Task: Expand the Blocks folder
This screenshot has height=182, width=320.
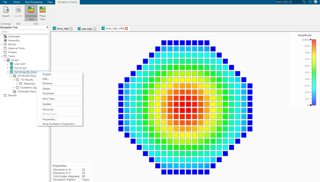Action: (2, 44)
